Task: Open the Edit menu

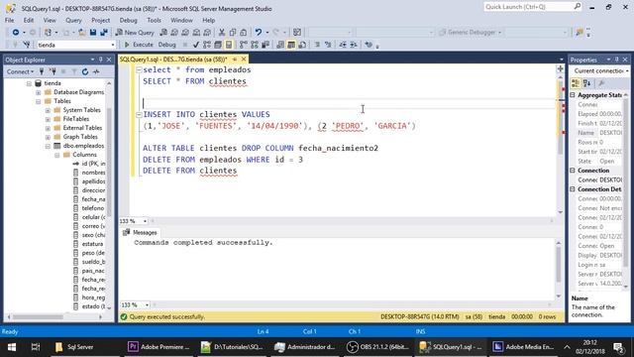Action: pyautogui.click(x=29, y=20)
